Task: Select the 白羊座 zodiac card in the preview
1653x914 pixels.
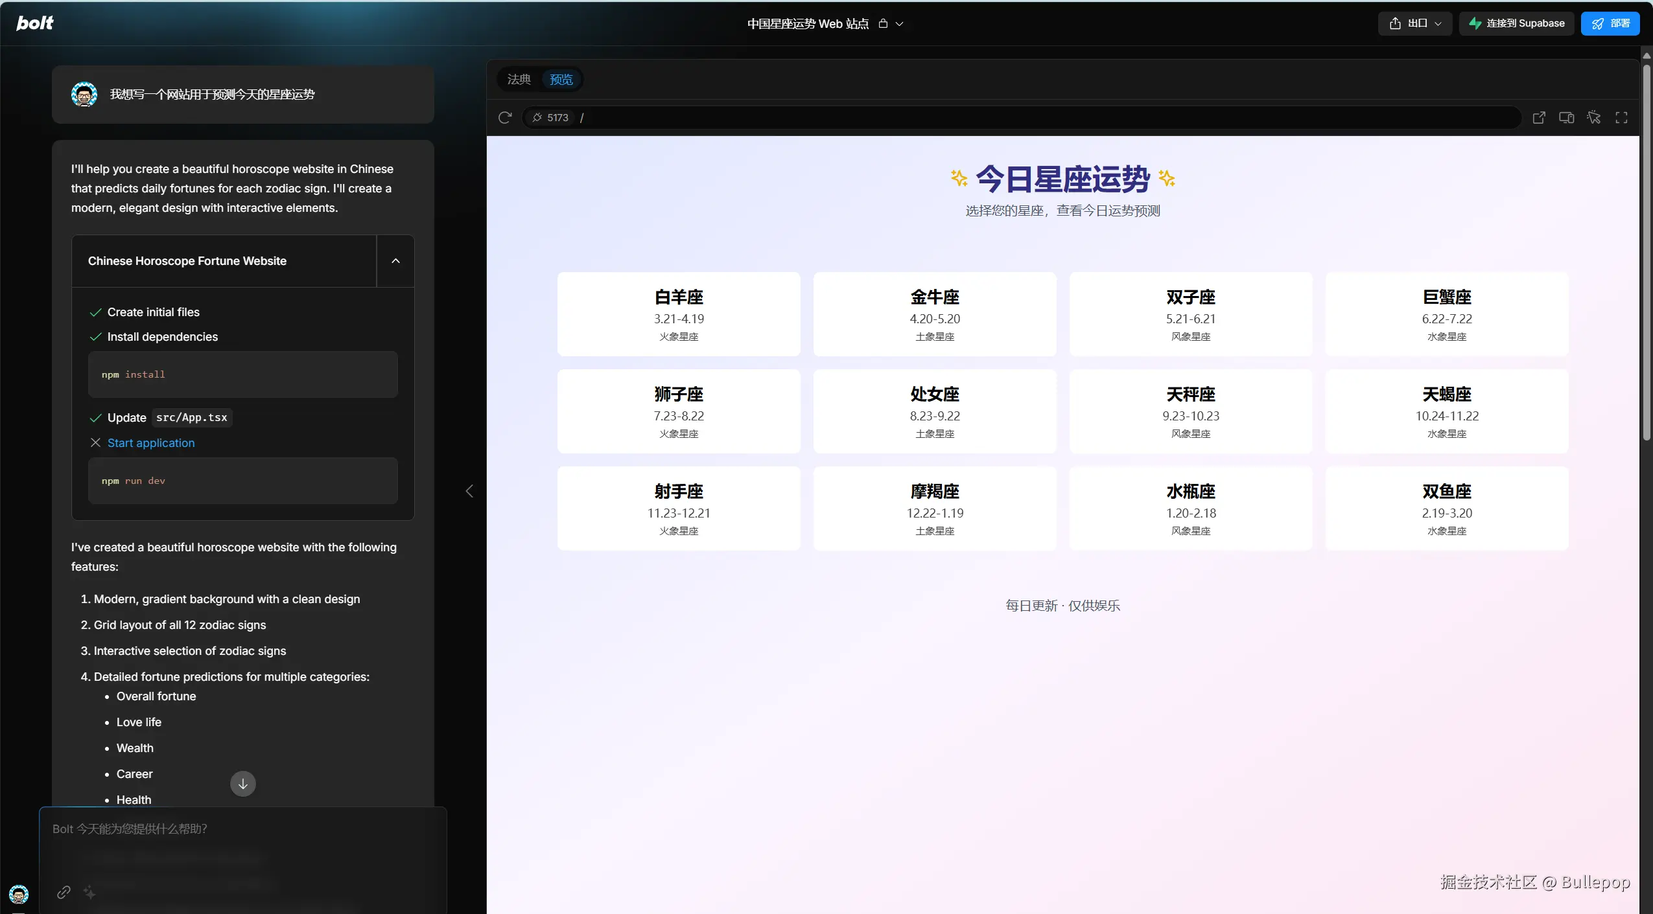Action: tap(677, 314)
